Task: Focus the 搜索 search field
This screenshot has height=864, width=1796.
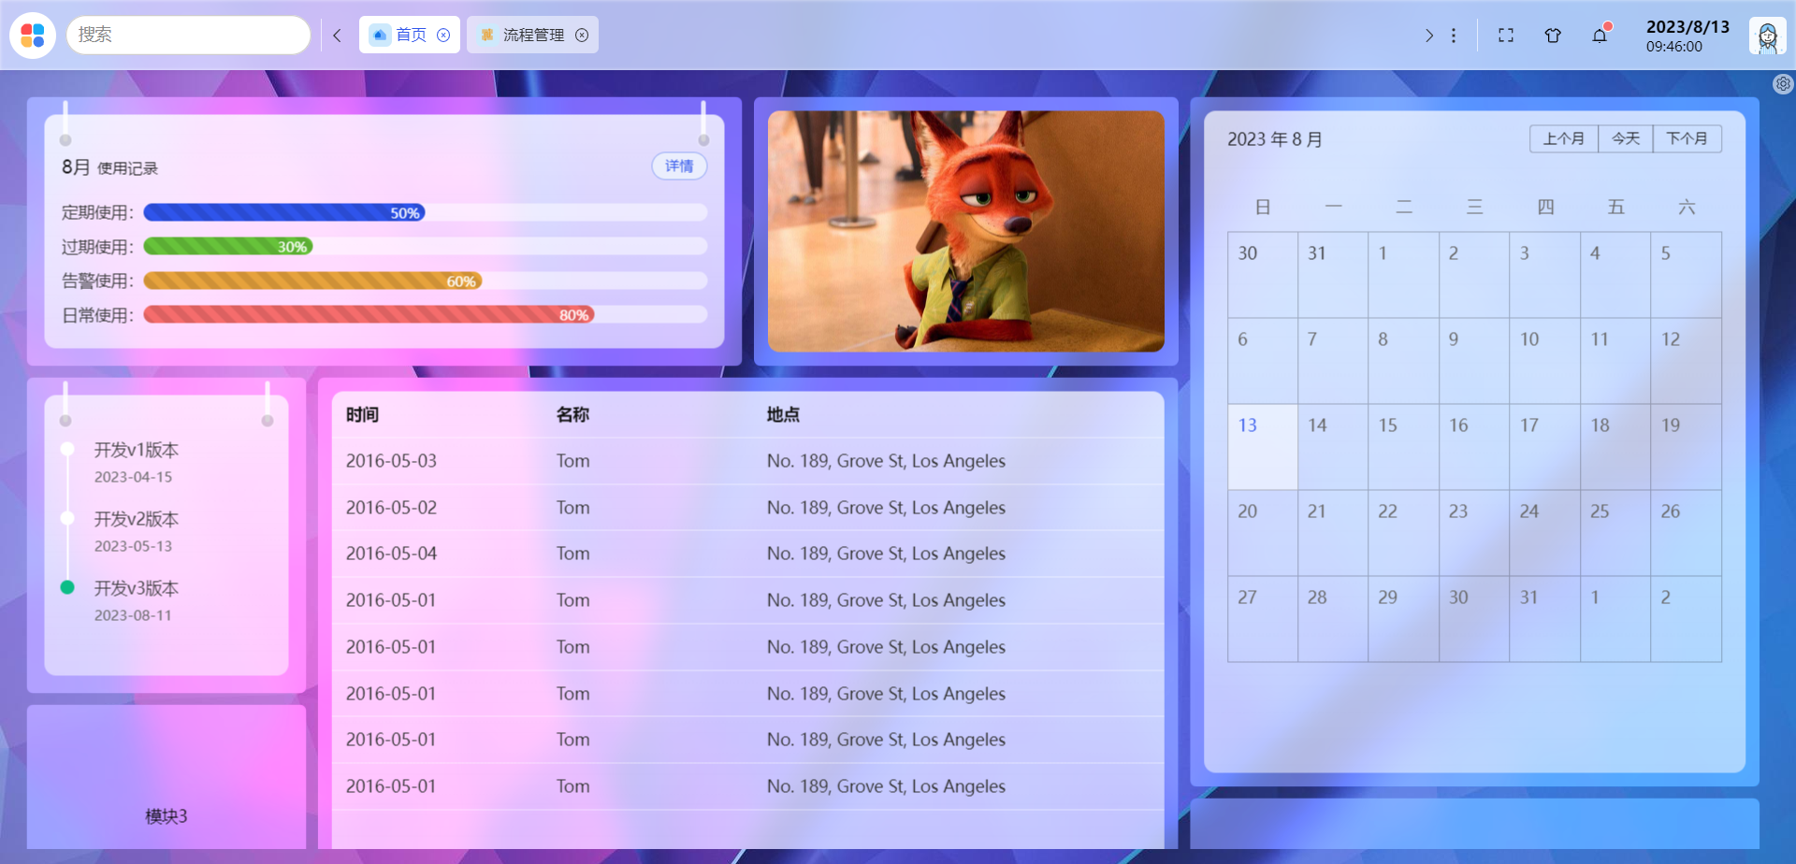Action: click(188, 35)
